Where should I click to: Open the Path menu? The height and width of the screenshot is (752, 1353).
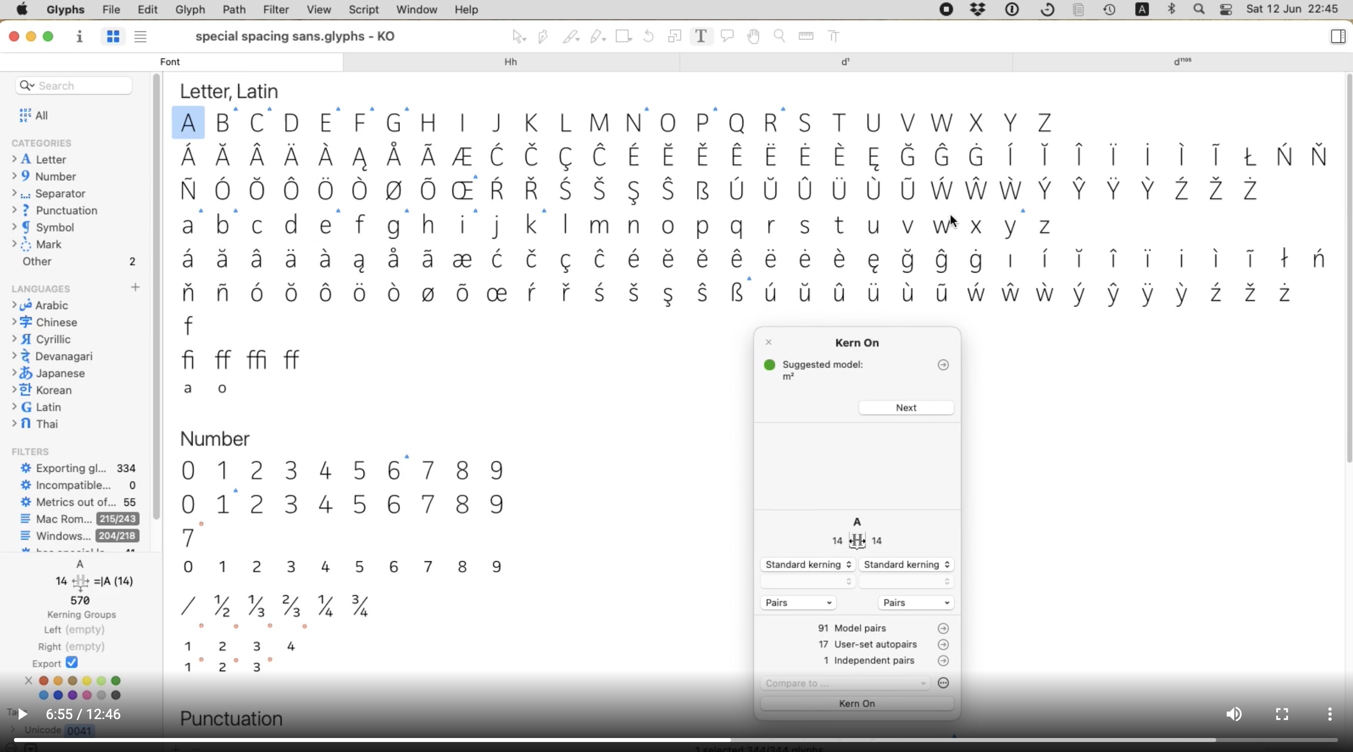234,9
